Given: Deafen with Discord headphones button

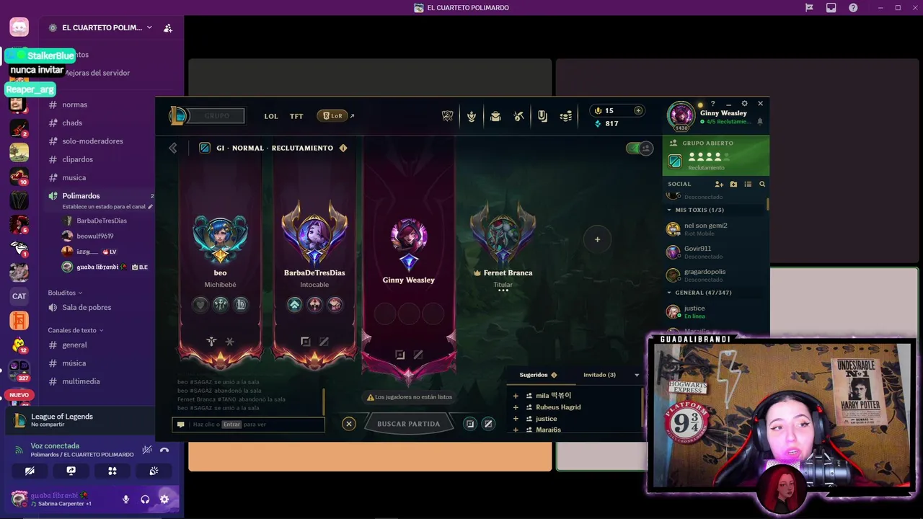Looking at the screenshot, I should coord(145,499).
